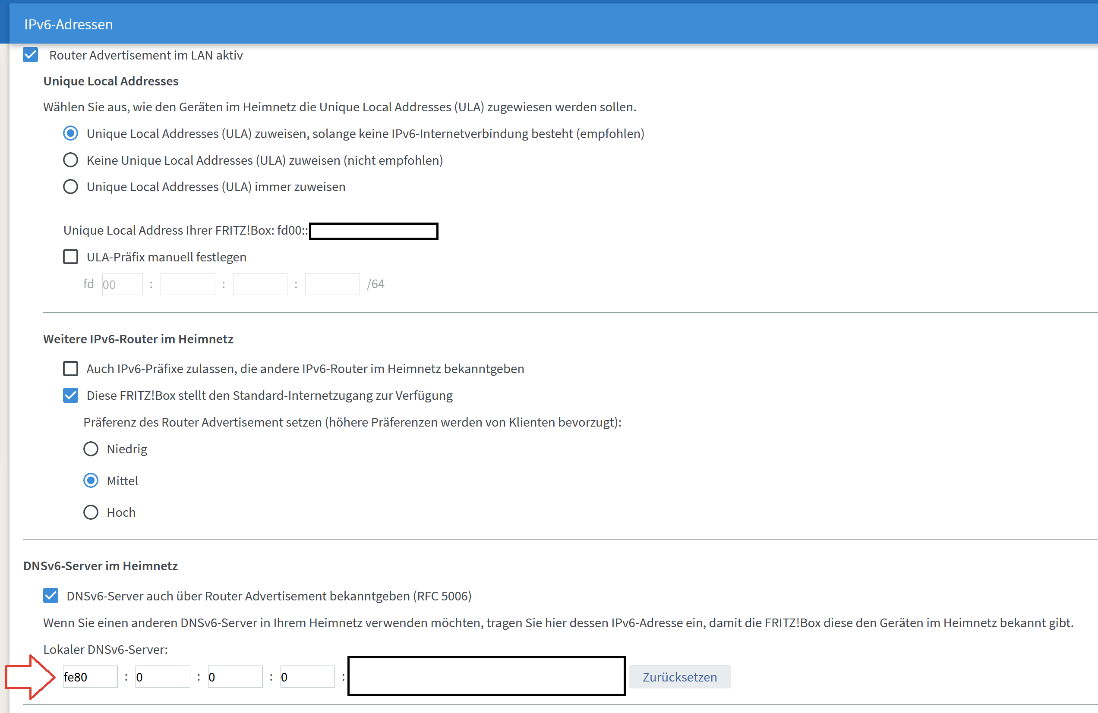Enable ULA-Präfix manuell festlegen checkbox
The height and width of the screenshot is (713, 1098).
(70, 257)
